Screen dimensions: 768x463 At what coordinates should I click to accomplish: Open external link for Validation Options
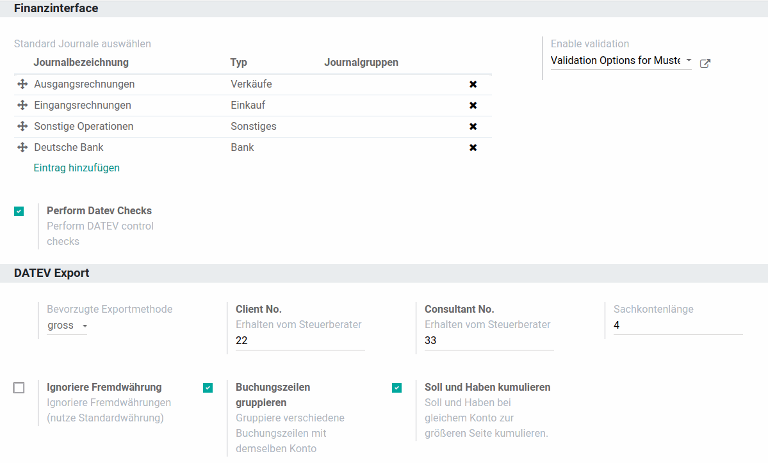(705, 63)
